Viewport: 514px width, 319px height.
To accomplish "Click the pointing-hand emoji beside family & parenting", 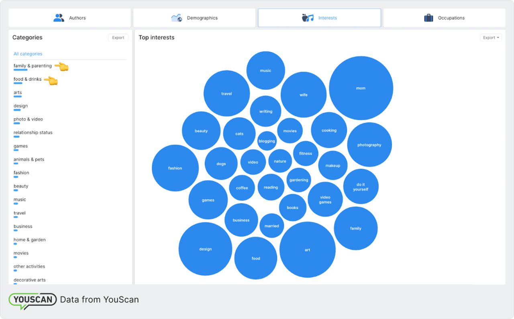I will (x=61, y=66).
